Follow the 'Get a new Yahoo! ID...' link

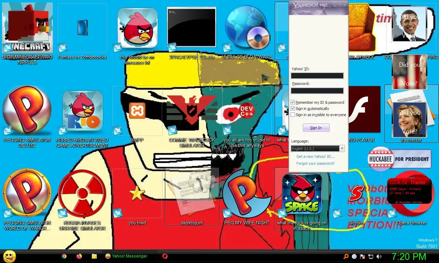click(316, 156)
